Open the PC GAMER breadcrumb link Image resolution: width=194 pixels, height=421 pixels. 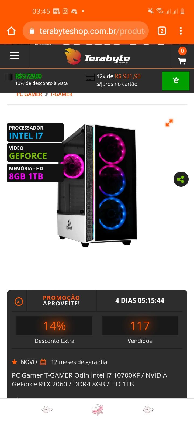click(29, 94)
